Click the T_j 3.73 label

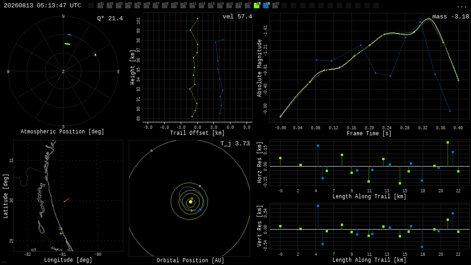pos(235,144)
